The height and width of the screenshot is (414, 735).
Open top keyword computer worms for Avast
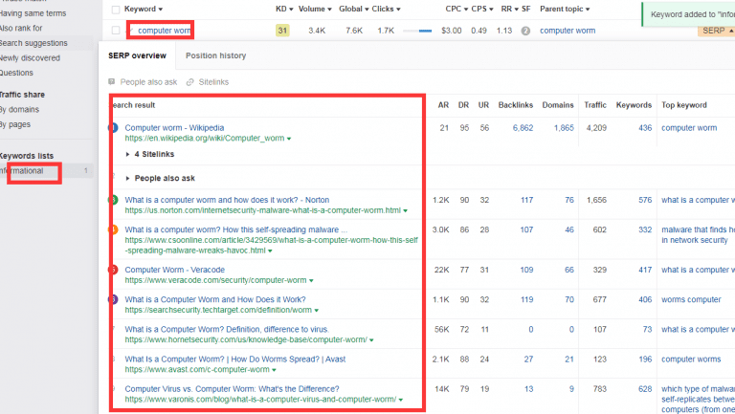click(691, 360)
